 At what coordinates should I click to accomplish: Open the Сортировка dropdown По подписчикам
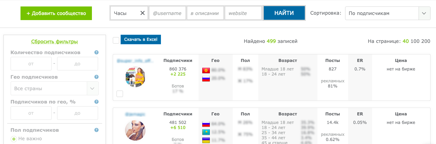click(382, 13)
